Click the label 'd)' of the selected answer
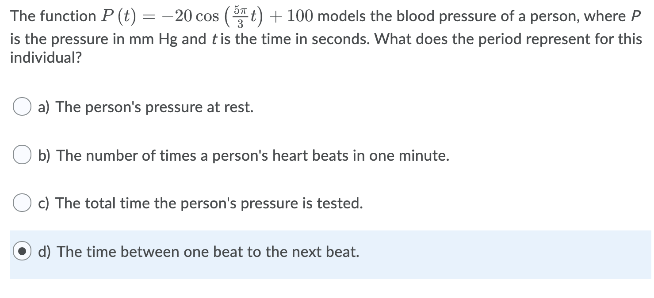654x298 pixels. click(x=44, y=251)
